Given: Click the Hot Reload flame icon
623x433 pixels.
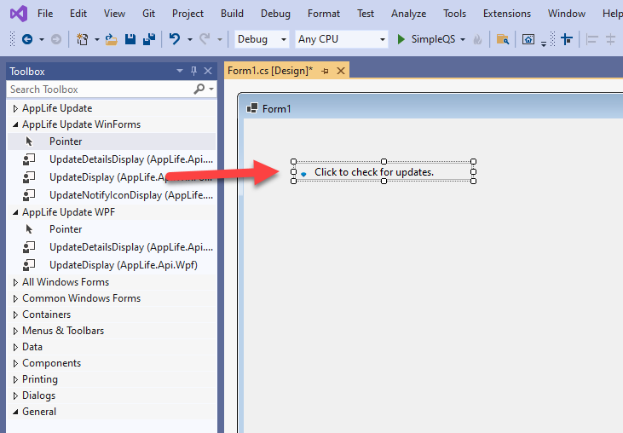Looking at the screenshot, I should pyautogui.click(x=477, y=39).
